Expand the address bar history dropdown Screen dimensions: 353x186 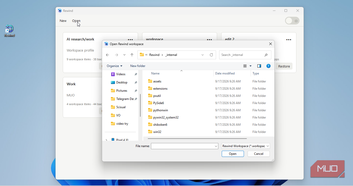[203, 55]
